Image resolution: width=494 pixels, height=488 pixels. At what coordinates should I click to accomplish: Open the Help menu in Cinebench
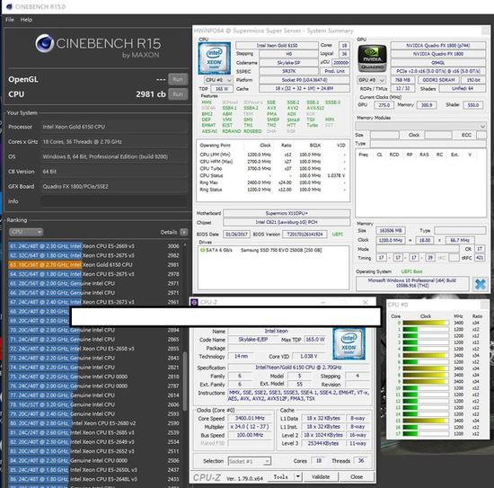pyautogui.click(x=26, y=20)
